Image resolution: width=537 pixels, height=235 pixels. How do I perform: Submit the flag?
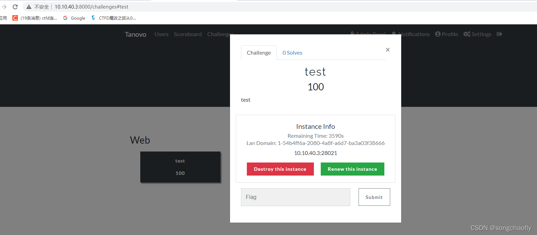pyautogui.click(x=374, y=197)
